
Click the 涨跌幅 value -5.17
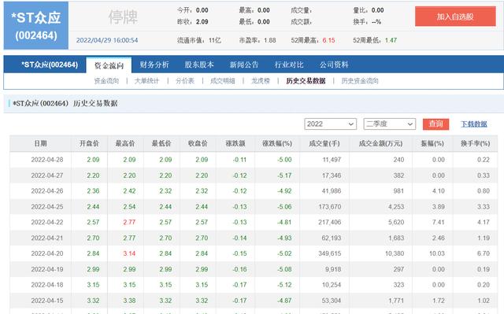[284, 175]
